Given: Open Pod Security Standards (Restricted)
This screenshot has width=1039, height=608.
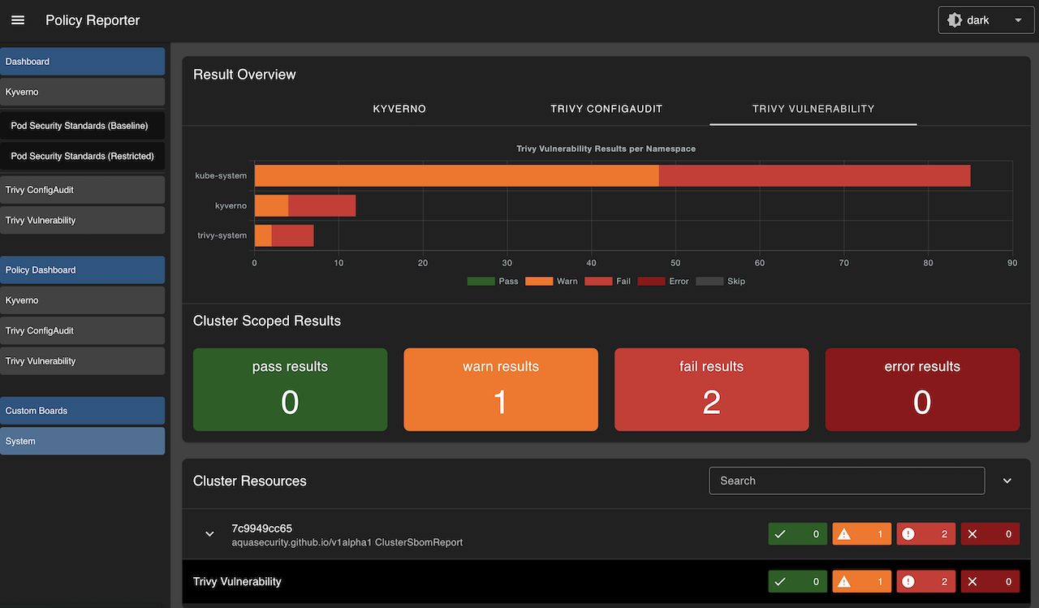Looking at the screenshot, I should click(x=82, y=156).
